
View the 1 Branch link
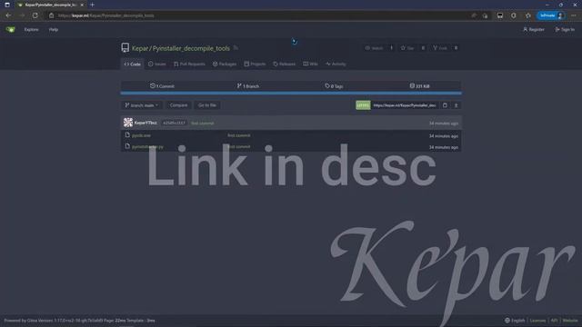(248, 86)
